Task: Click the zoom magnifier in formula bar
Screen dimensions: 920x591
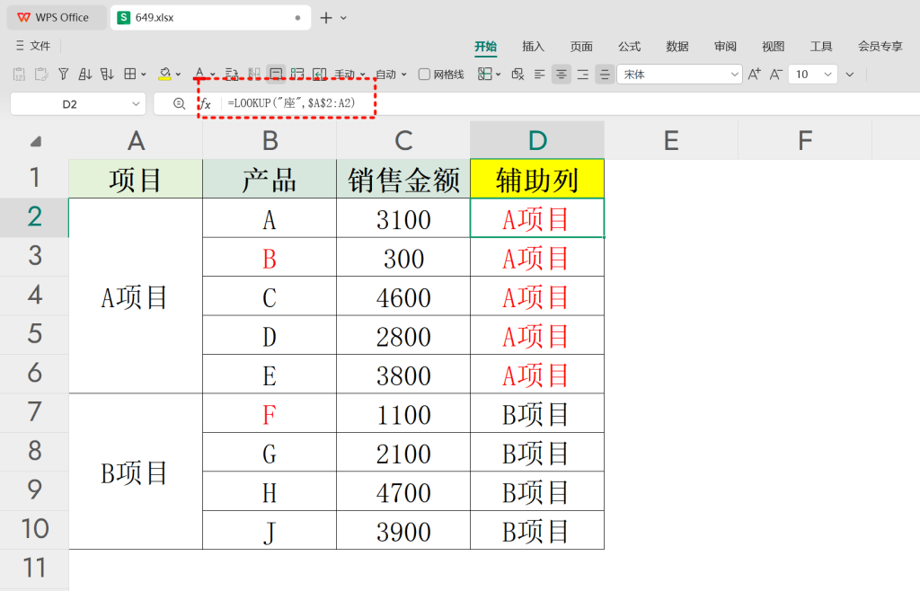Action: coord(180,104)
